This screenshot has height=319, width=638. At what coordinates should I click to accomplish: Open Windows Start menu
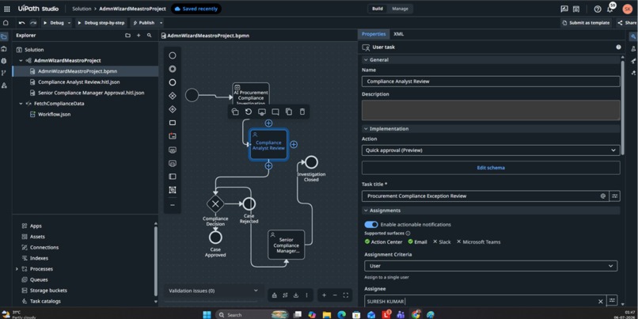[x=207, y=314]
